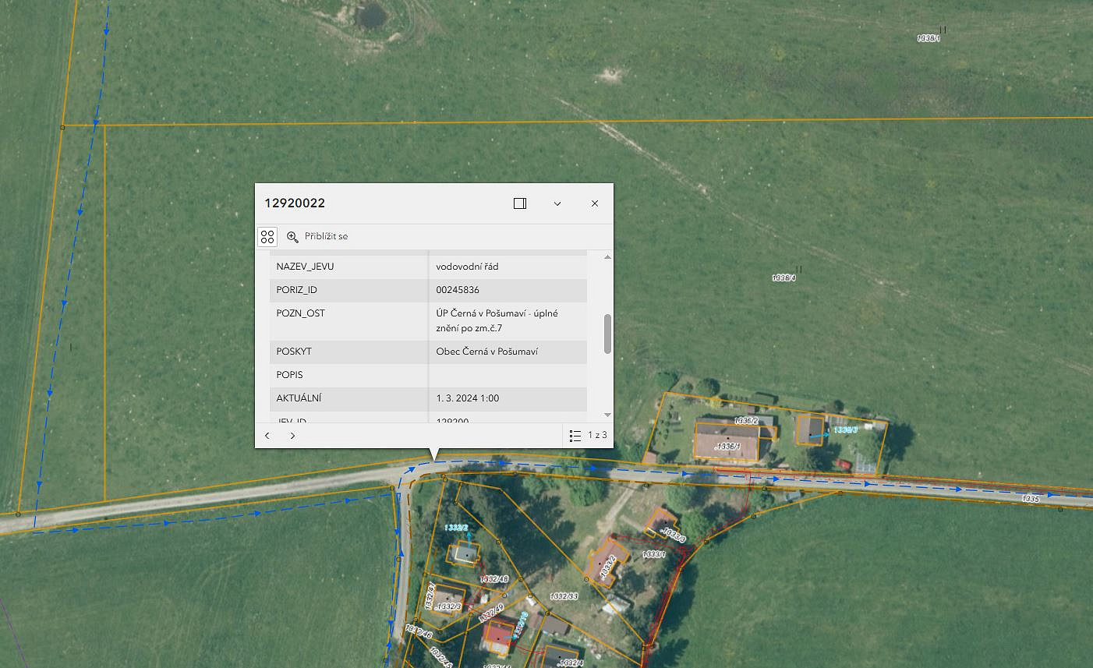Click the POPIS field name
The image size is (1093, 668).
(289, 375)
